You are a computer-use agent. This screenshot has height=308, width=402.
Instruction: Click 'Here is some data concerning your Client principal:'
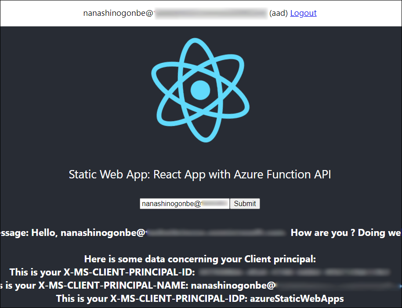pos(200,259)
